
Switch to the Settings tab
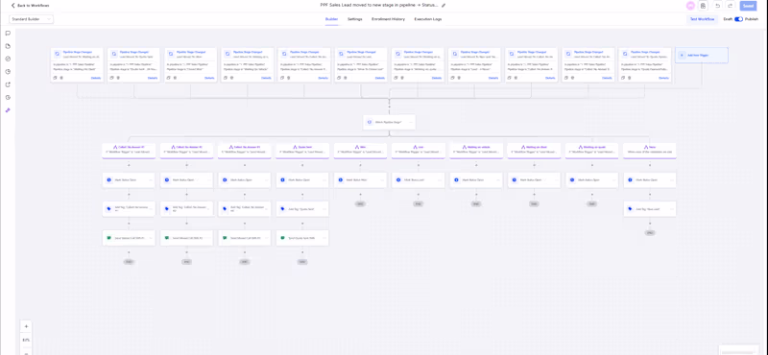(355, 19)
